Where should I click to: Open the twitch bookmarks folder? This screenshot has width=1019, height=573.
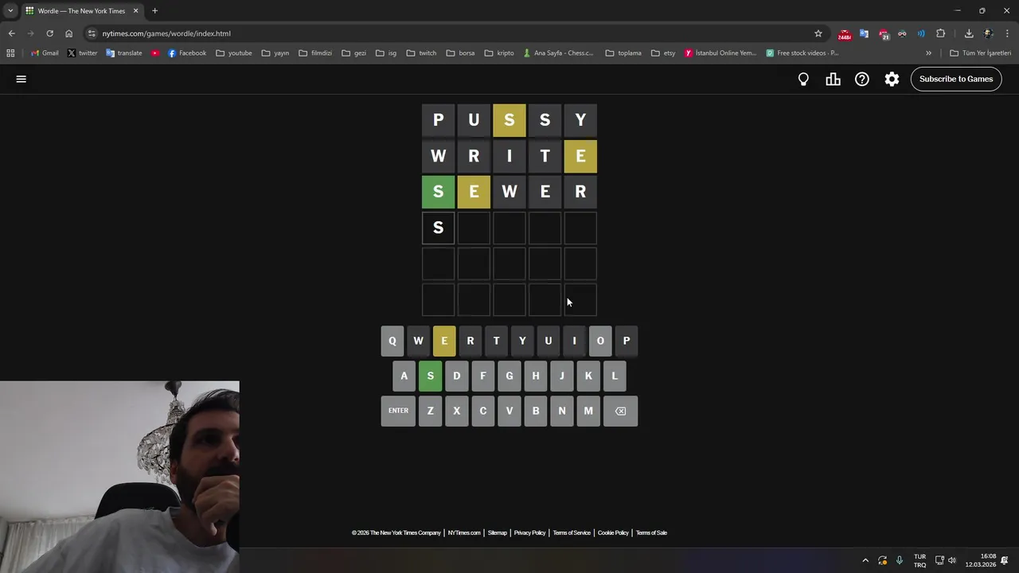[x=421, y=53]
